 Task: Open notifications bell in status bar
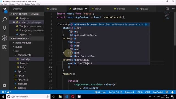pyautogui.click(x=172, y=92)
